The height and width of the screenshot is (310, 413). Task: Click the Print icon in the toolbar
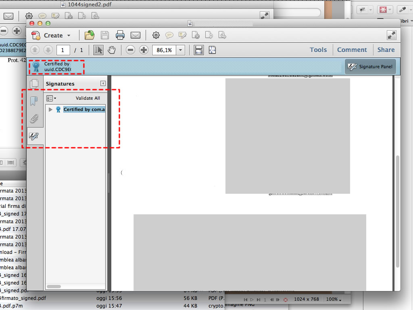(x=120, y=36)
